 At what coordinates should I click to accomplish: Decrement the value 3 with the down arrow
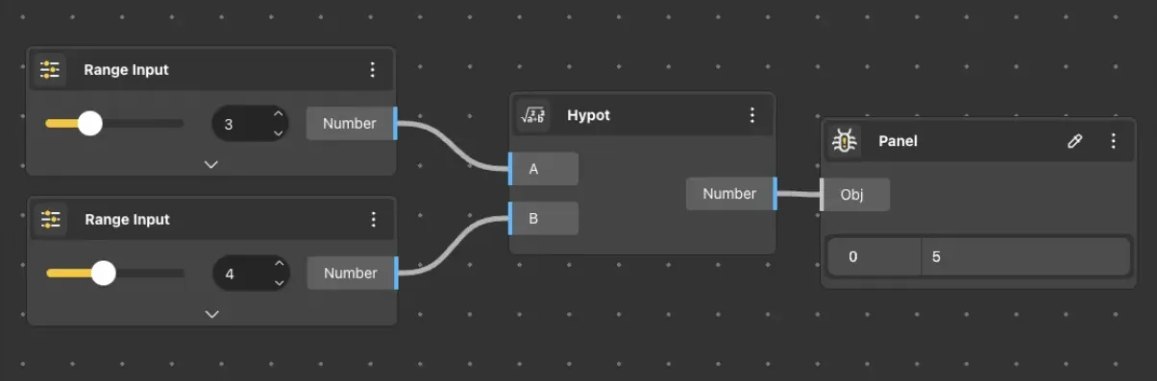(x=278, y=133)
